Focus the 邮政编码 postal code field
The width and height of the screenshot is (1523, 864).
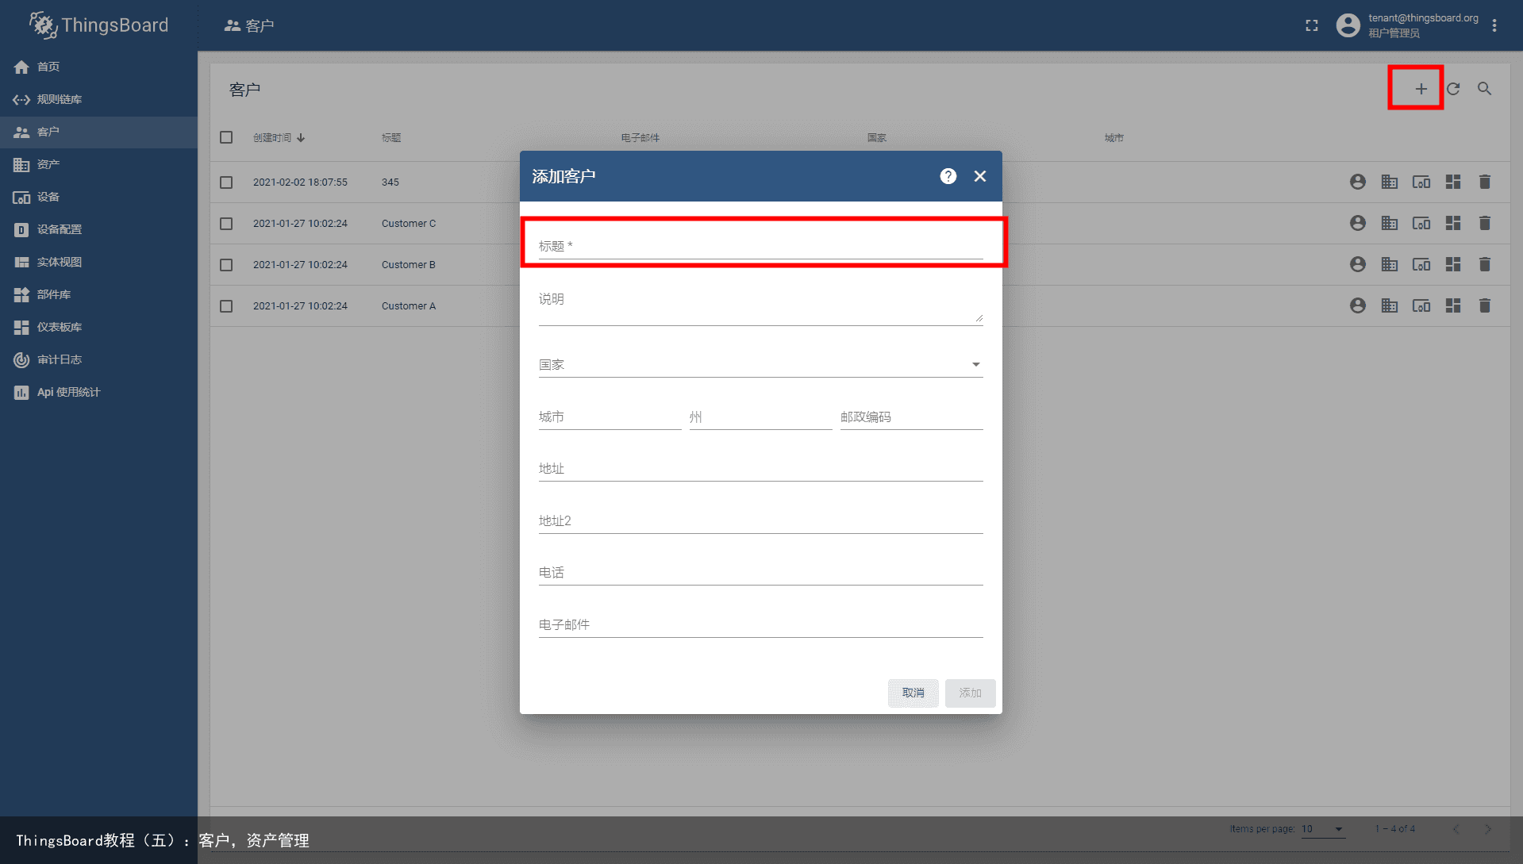(x=911, y=417)
